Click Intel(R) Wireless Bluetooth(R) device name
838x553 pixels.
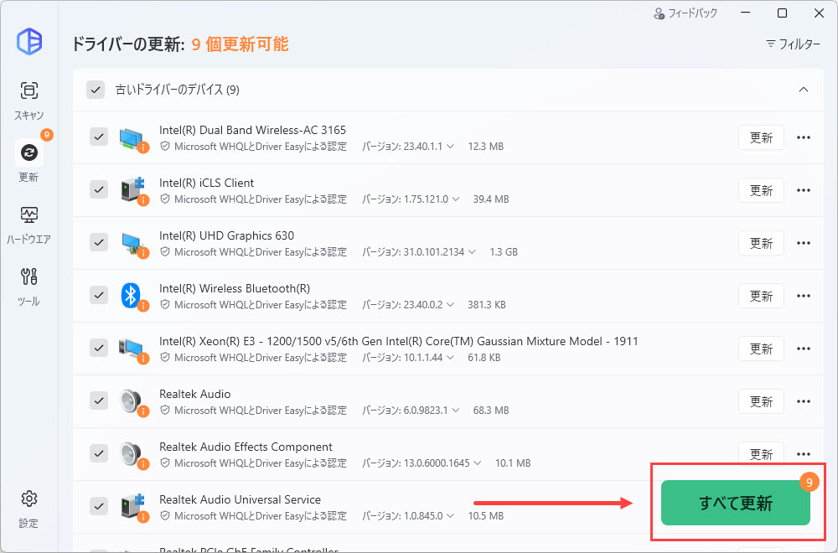tap(235, 288)
